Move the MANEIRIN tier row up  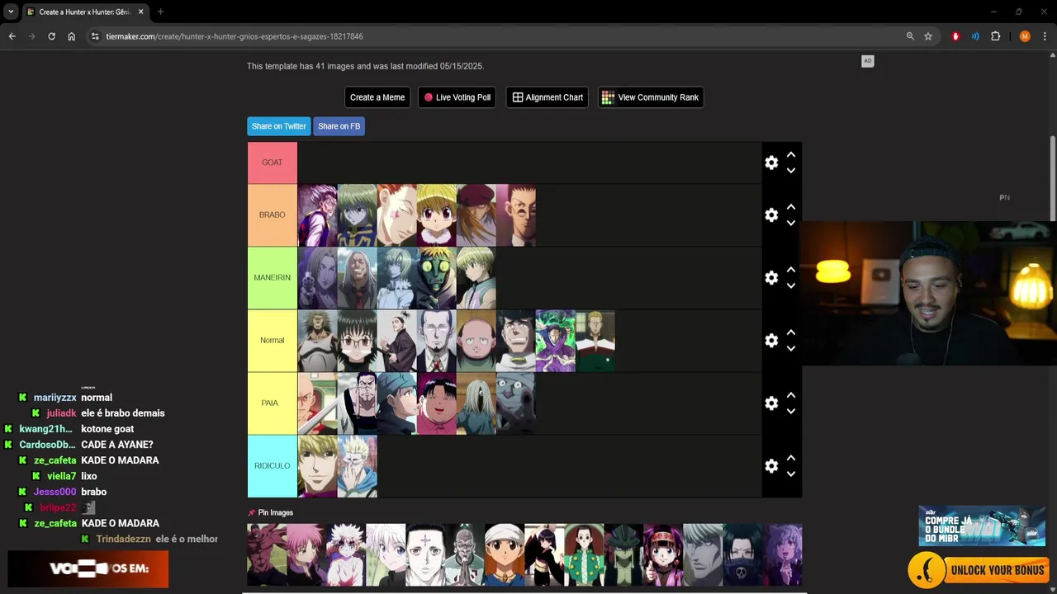(791, 270)
